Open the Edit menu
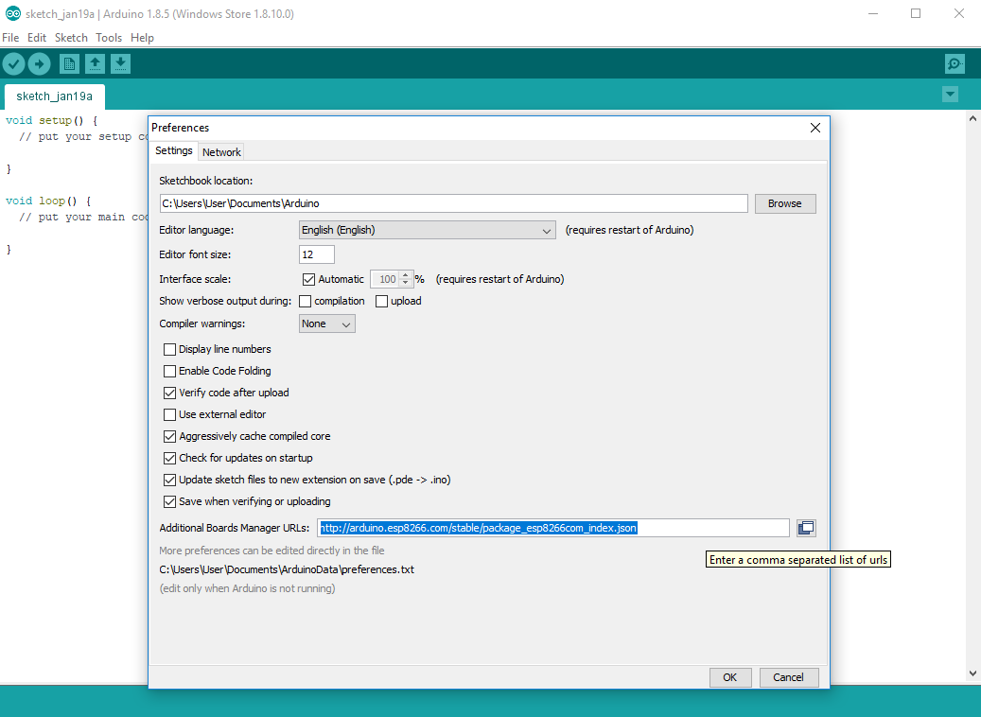 pos(37,38)
